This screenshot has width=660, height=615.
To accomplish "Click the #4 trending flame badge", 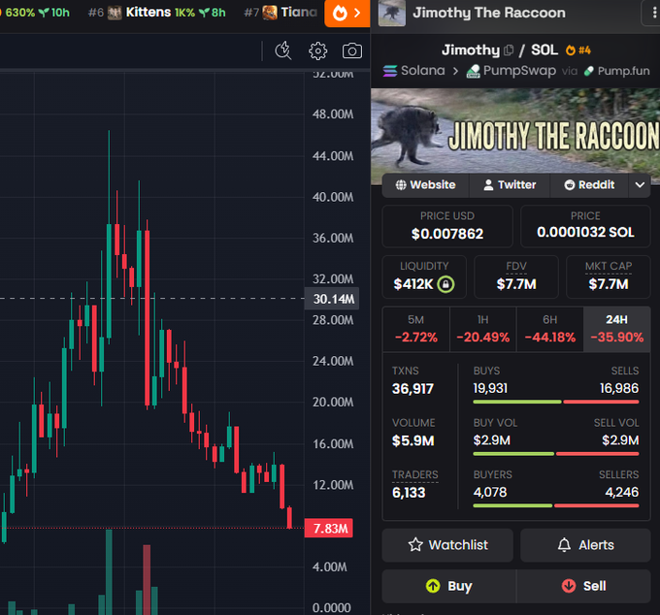I will (x=578, y=50).
